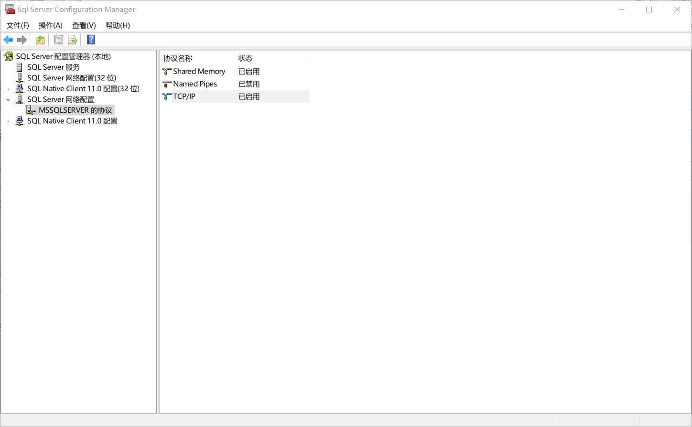Close the Sql Server Configuration Manager window
Image resolution: width=692 pixels, height=427 pixels.
[x=677, y=10]
